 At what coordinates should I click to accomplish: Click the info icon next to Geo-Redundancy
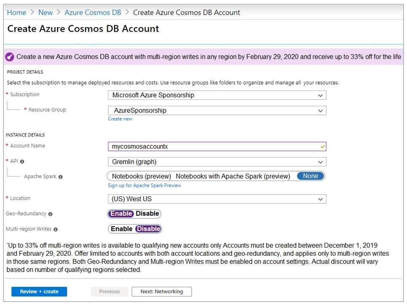click(51, 214)
